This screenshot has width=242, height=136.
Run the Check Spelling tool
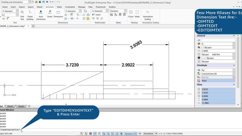click(x=30, y=15)
